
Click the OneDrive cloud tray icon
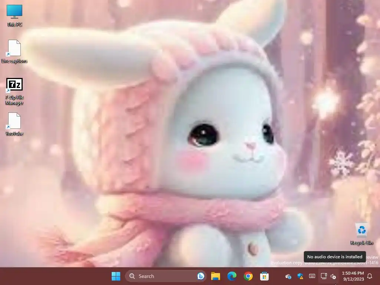tap(288, 276)
